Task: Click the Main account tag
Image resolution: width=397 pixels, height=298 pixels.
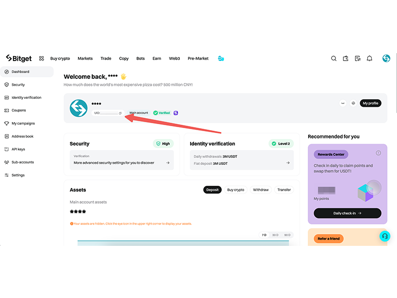Action: [x=139, y=113]
